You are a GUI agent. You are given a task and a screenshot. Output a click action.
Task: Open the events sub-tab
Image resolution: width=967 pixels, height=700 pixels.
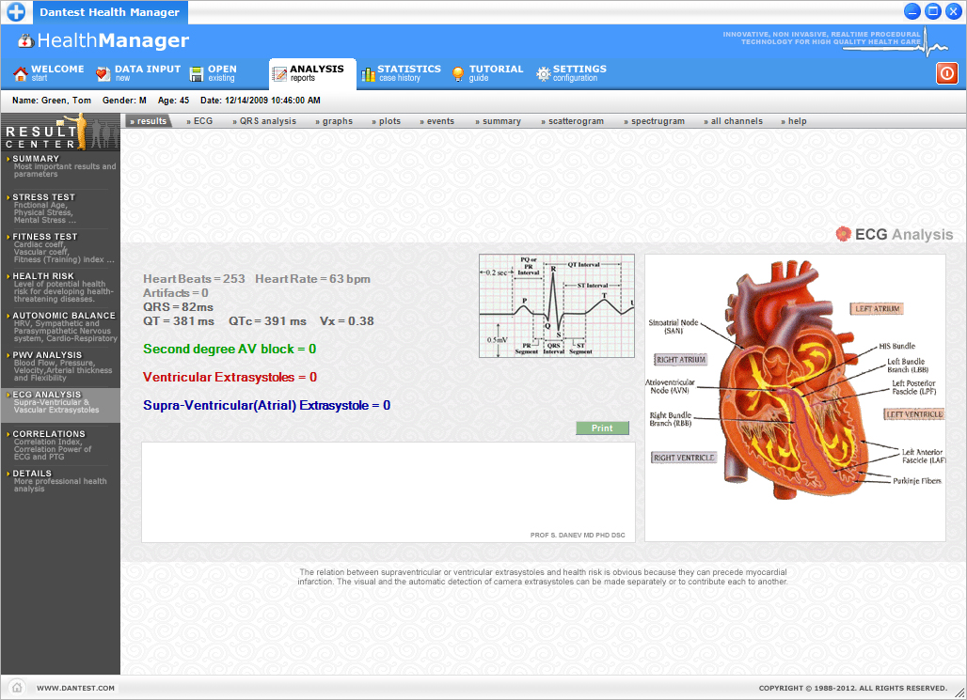coord(437,121)
